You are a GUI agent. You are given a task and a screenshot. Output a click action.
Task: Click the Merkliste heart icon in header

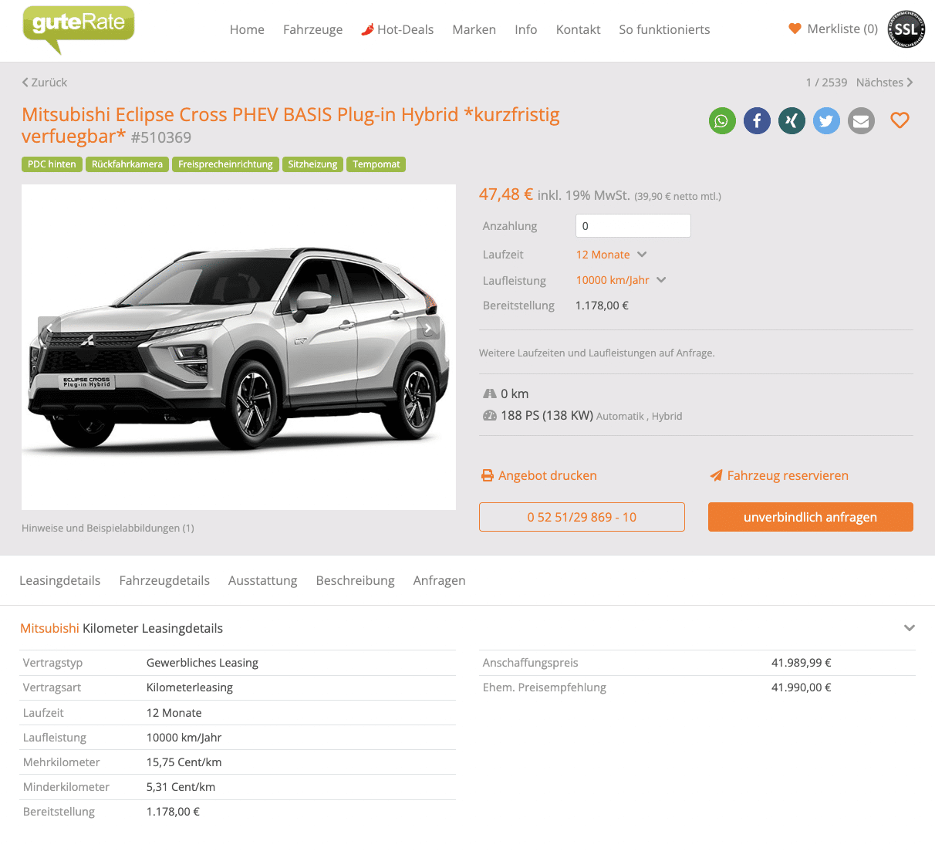[795, 29]
